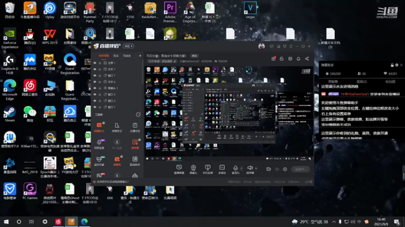Hide the 文本 6 source layer

click(x=95, y=82)
